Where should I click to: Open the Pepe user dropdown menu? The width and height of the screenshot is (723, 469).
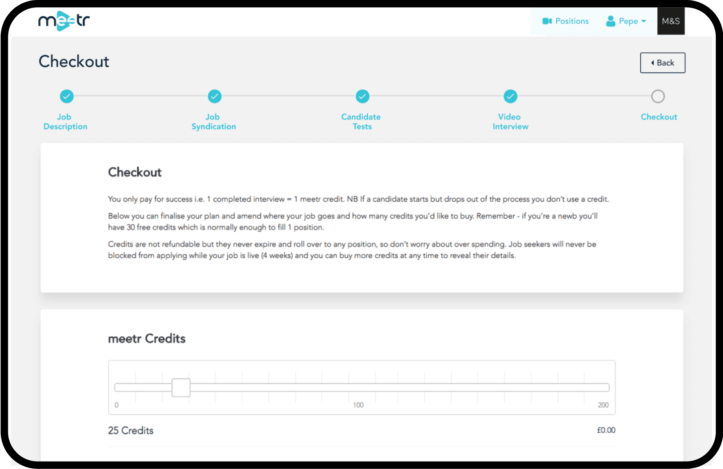click(628, 21)
